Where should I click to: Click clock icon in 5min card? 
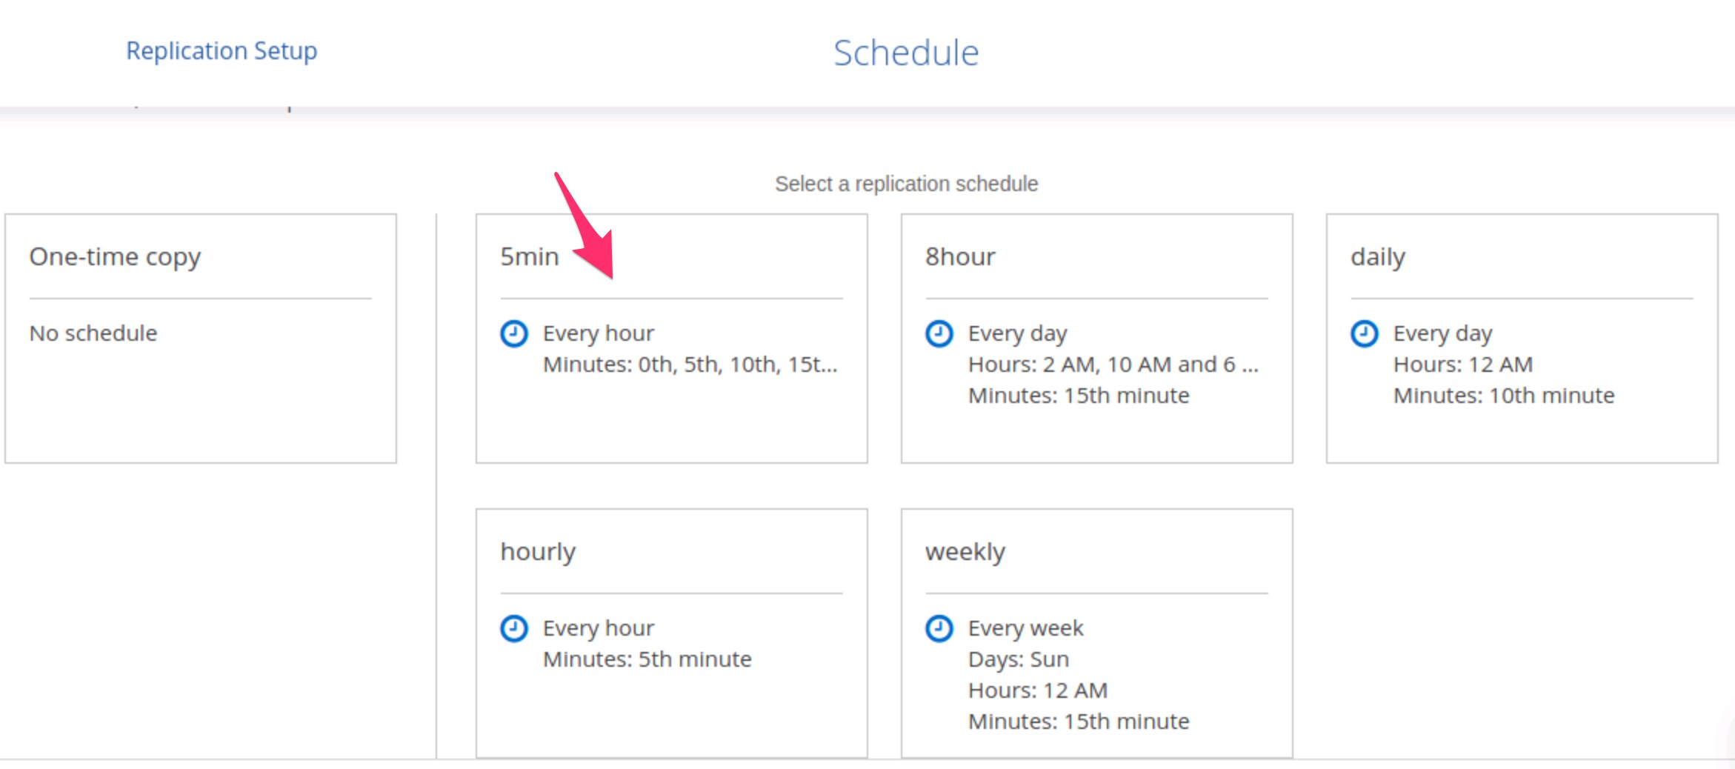click(513, 333)
